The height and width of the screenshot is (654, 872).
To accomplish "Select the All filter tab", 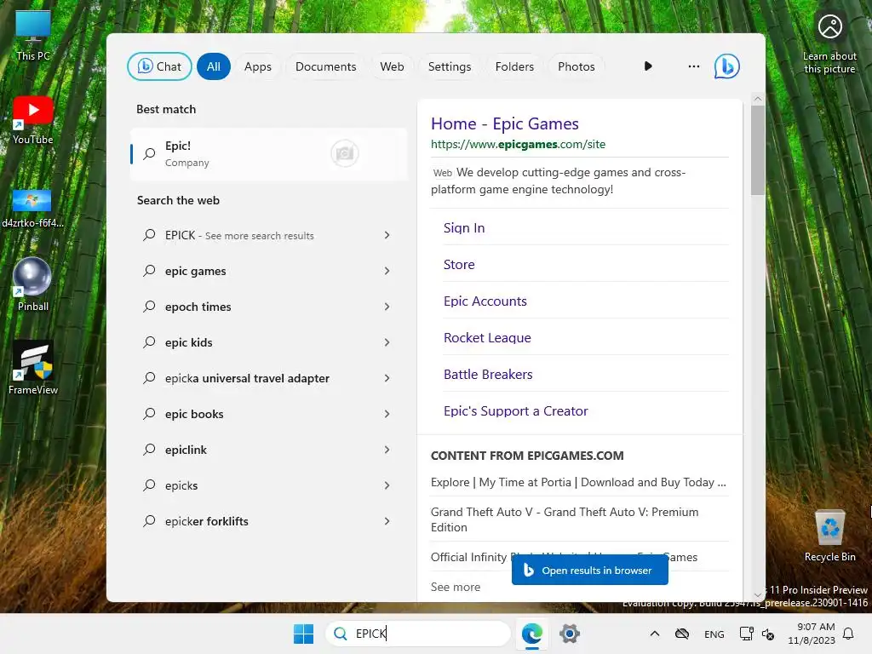I will point(214,66).
